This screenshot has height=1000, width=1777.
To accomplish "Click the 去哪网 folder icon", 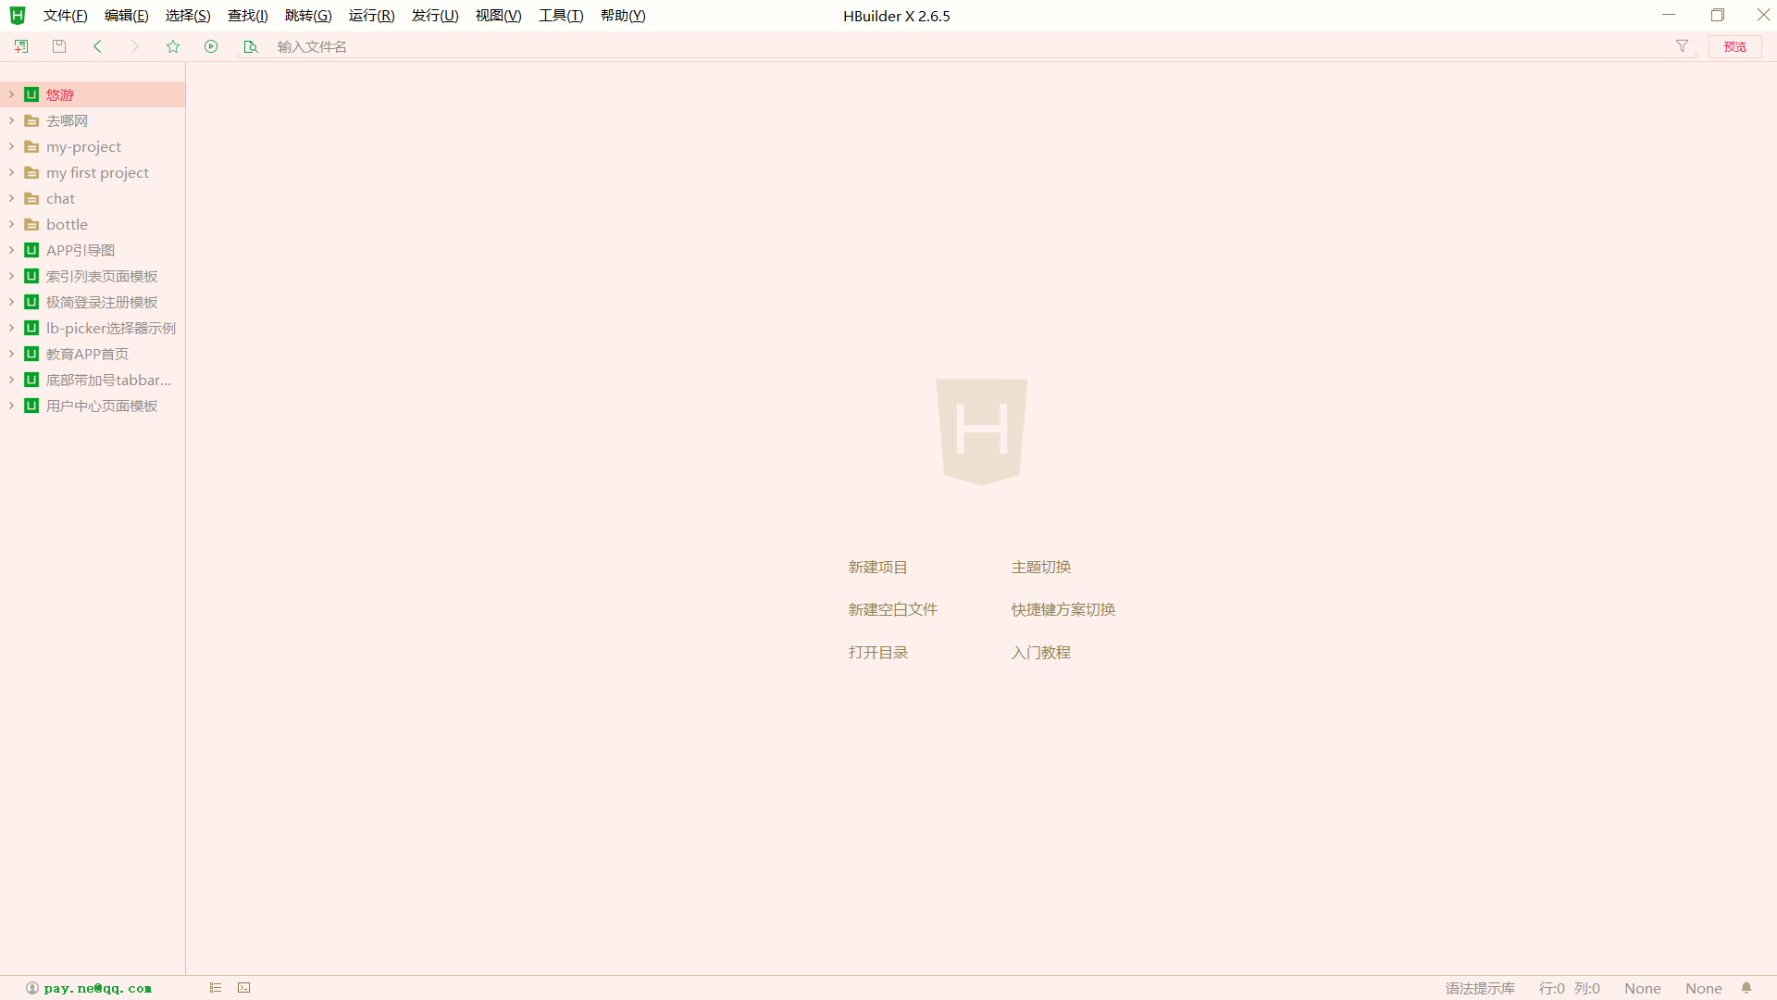I will (31, 120).
